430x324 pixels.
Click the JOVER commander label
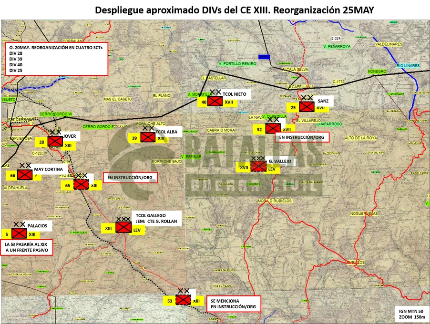(x=70, y=136)
